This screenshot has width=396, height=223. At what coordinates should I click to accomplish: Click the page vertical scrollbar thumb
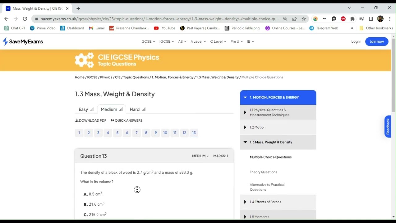point(394,75)
